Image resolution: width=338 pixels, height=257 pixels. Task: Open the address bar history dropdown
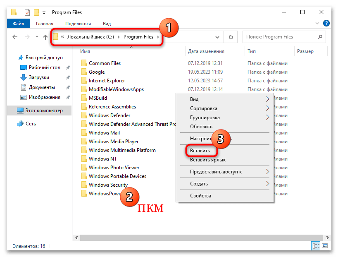coord(217,37)
